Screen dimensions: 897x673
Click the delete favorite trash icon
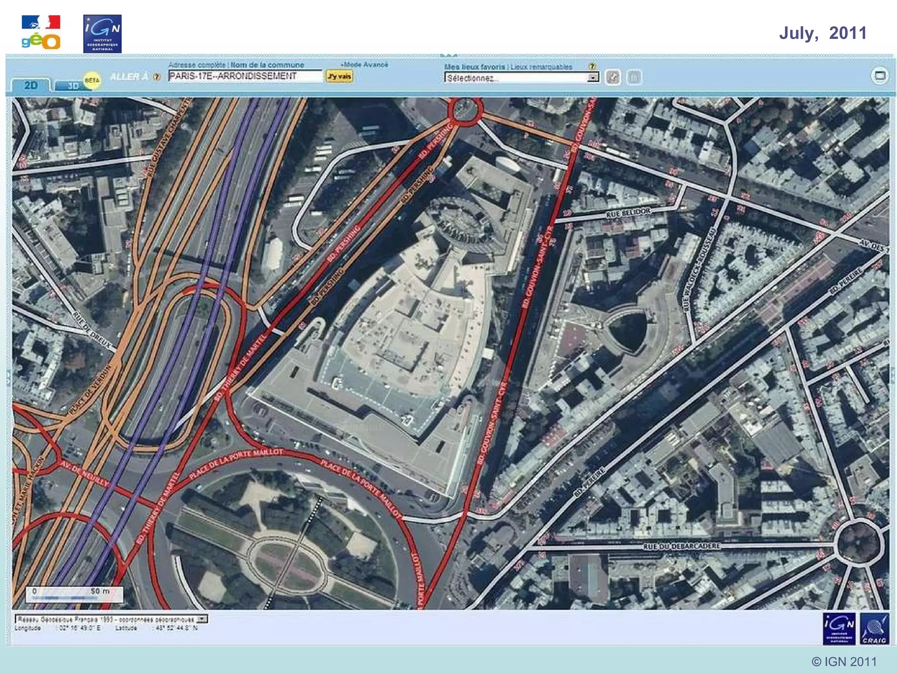pyautogui.click(x=633, y=78)
